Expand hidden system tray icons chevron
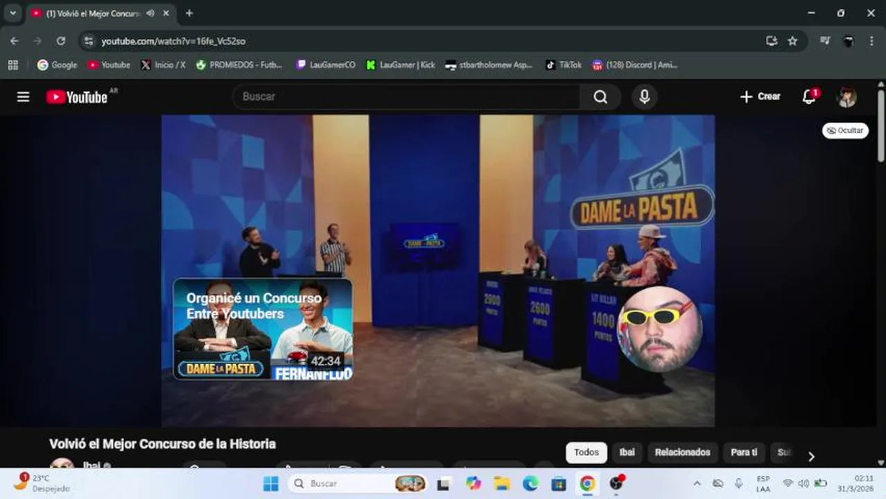This screenshot has height=499, width=886. [697, 483]
